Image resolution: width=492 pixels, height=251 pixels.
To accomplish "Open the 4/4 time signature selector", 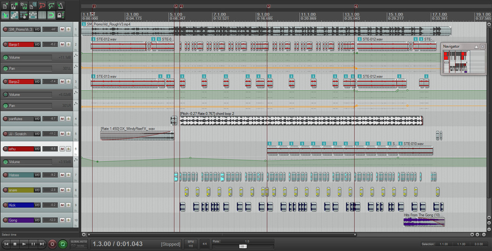I will click(x=204, y=244).
